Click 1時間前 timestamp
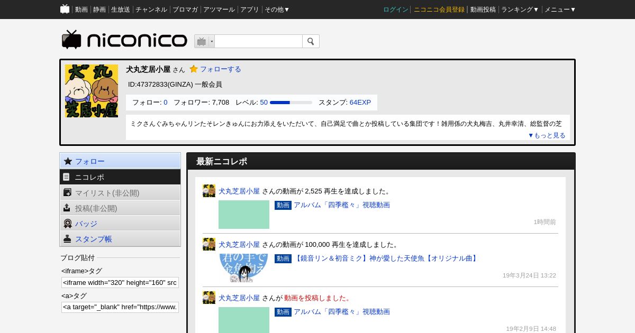 [545, 222]
